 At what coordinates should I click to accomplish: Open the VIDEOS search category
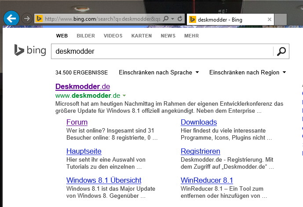coord(113,36)
